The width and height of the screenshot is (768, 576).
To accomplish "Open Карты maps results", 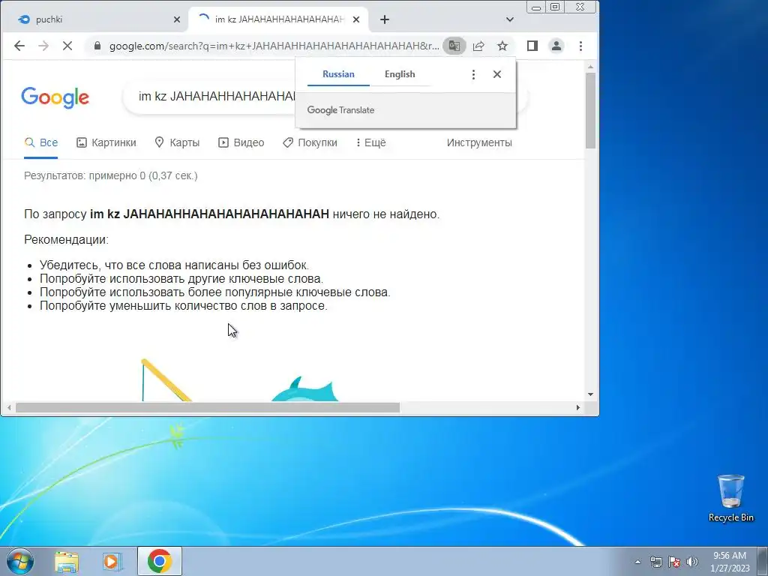I will (x=177, y=142).
